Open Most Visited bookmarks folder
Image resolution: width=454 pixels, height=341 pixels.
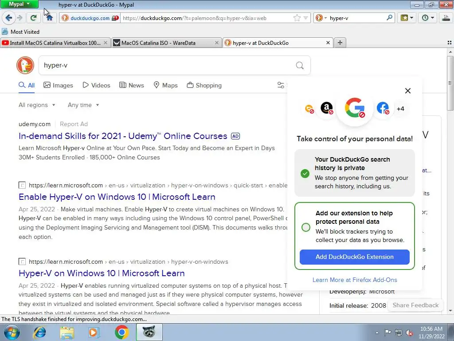point(20,32)
